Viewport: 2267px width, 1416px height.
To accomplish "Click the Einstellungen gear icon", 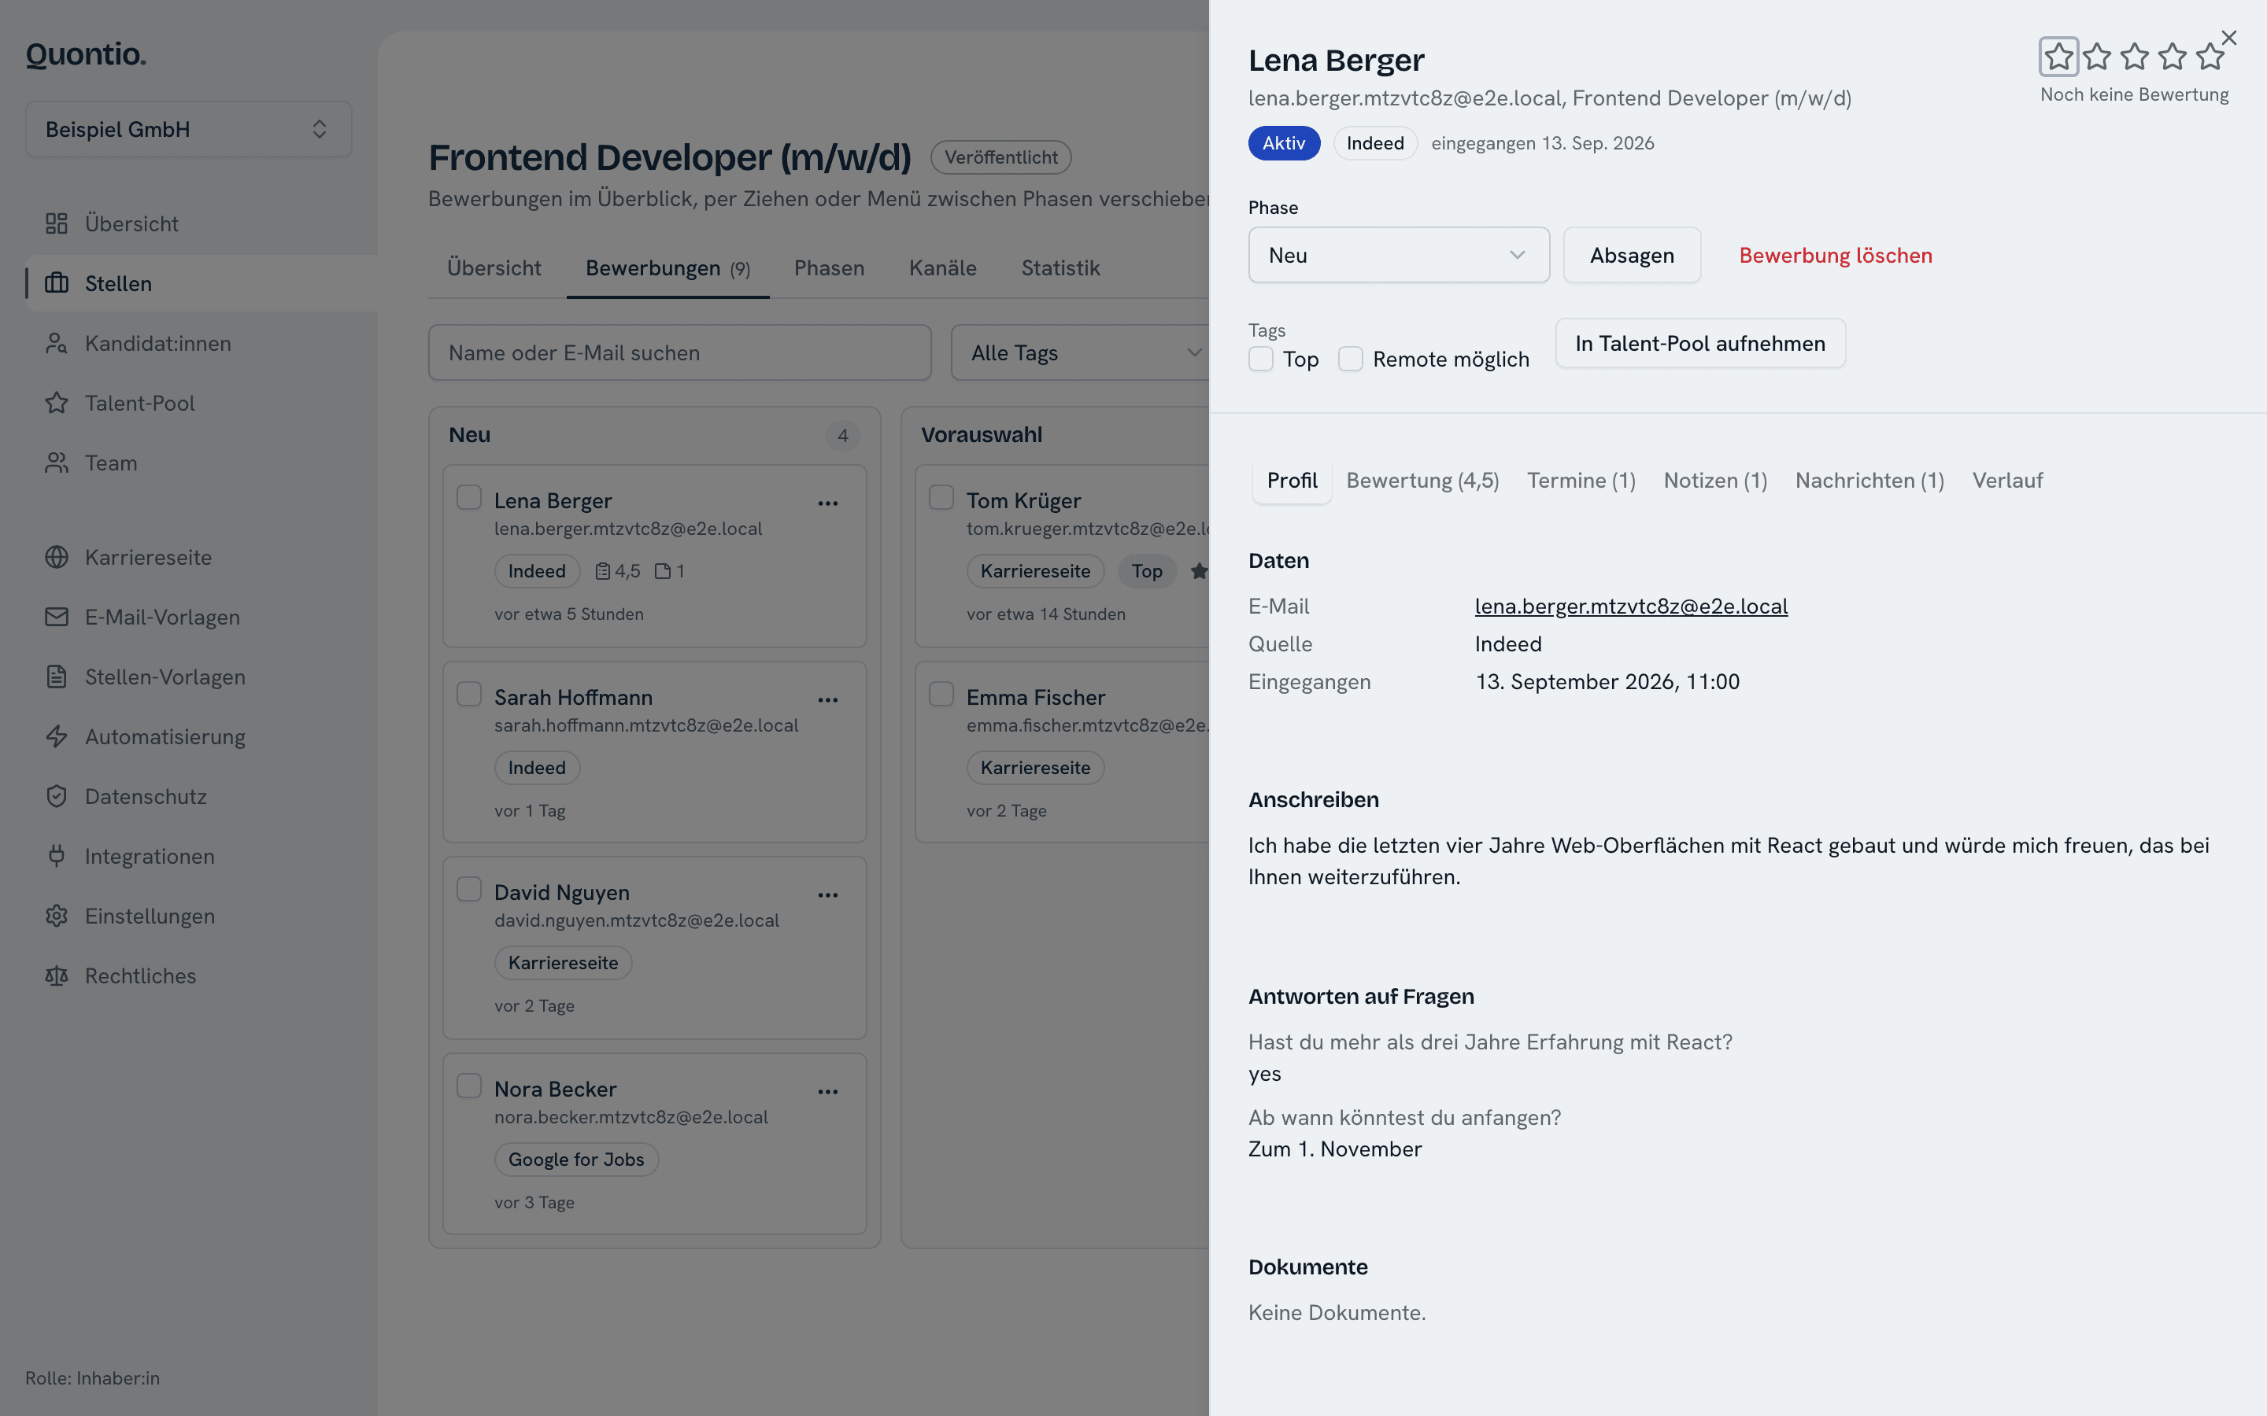I will pyautogui.click(x=56, y=916).
